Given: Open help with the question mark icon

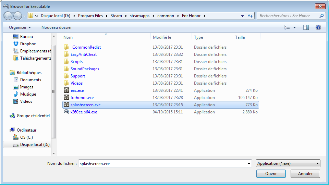Looking at the screenshot, I should tap(318, 27).
